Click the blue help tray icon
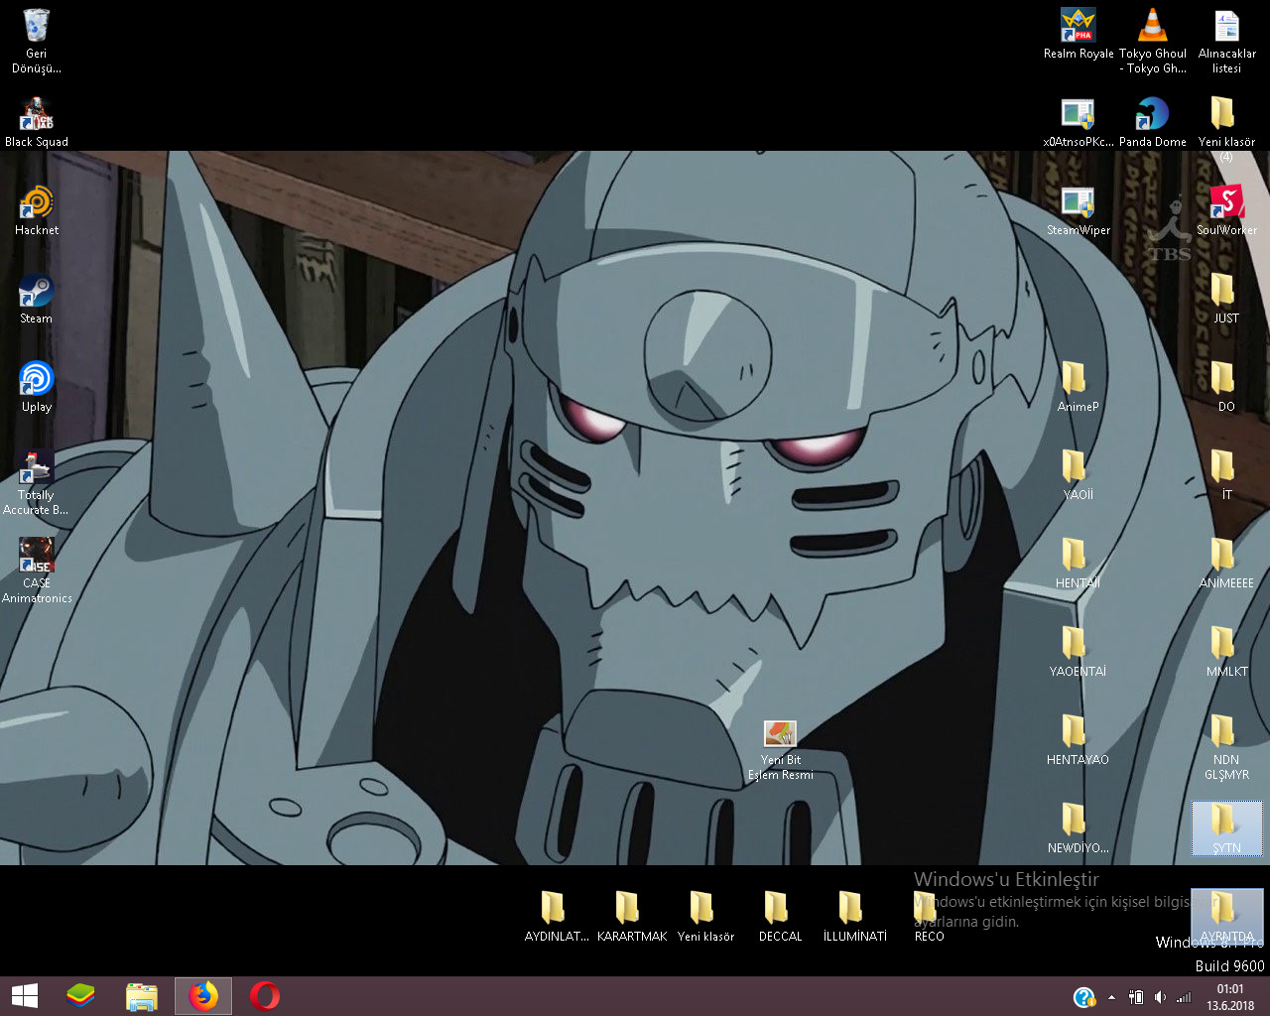This screenshot has width=1270, height=1016. pos(1084,997)
